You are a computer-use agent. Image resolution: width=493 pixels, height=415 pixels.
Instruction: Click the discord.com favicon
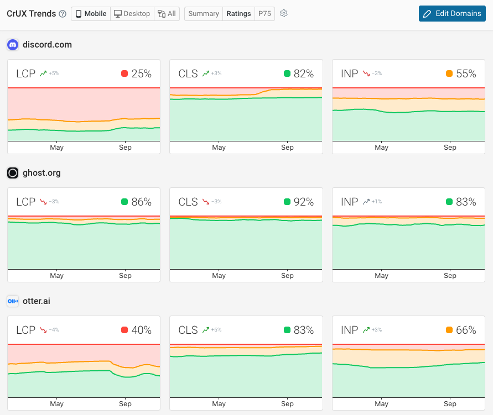click(12, 45)
